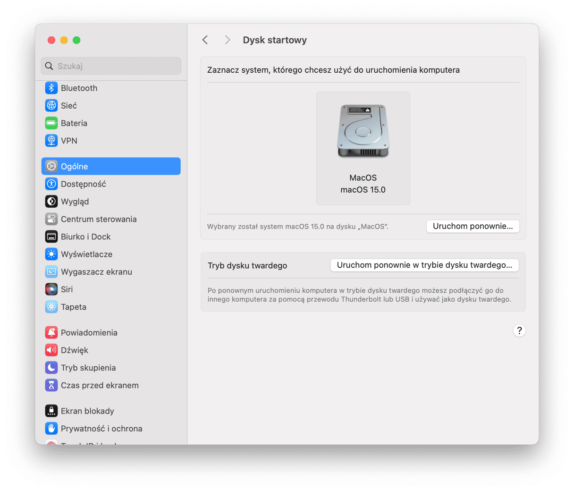Image resolution: width=574 pixels, height=491 pixels.
Task: Open the Siri icon
Action: 51,289
